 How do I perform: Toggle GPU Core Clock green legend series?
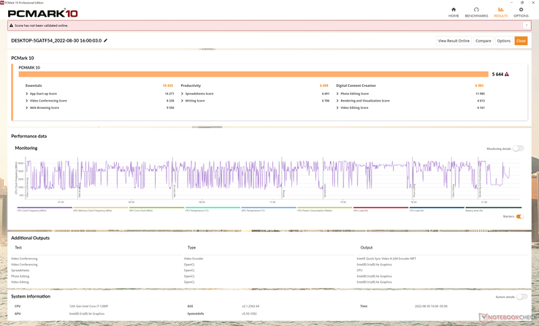157,209
